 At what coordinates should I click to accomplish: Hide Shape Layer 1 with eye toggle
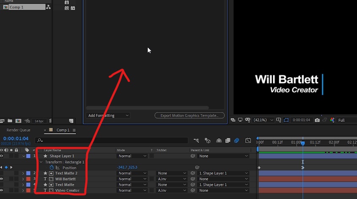pyautogui.click(x=2, y=156)
